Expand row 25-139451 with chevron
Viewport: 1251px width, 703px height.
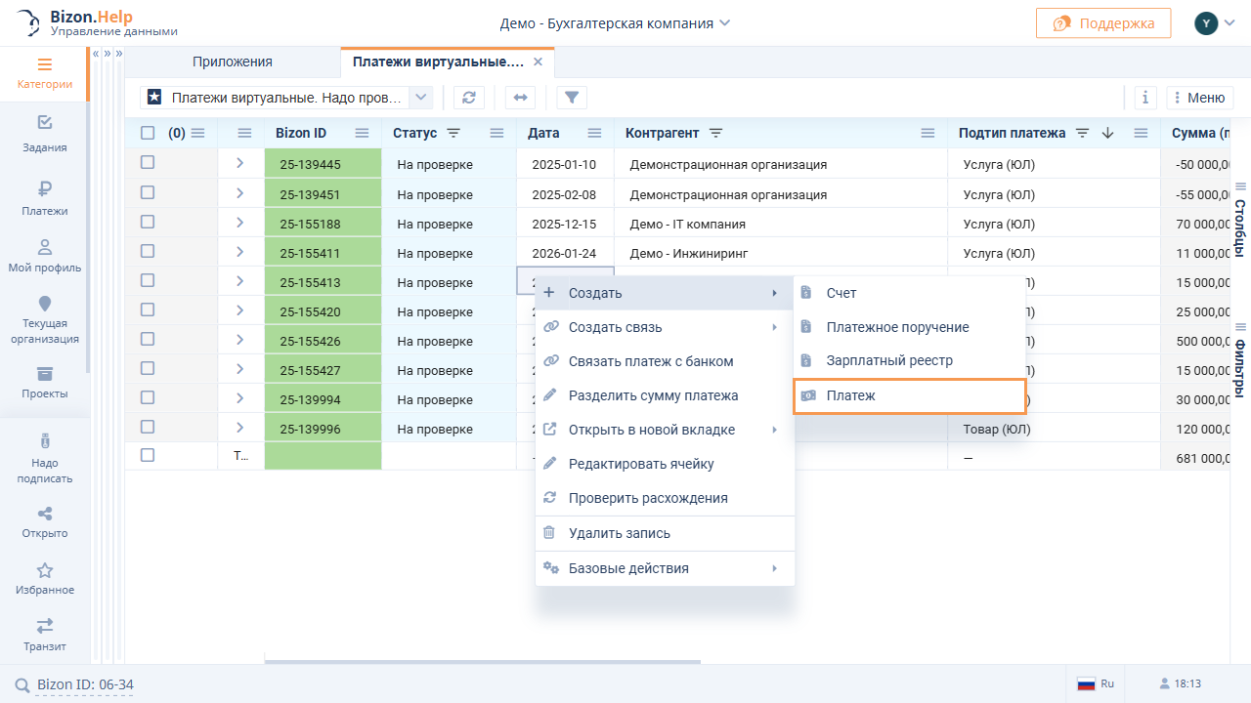click(240, 193)
